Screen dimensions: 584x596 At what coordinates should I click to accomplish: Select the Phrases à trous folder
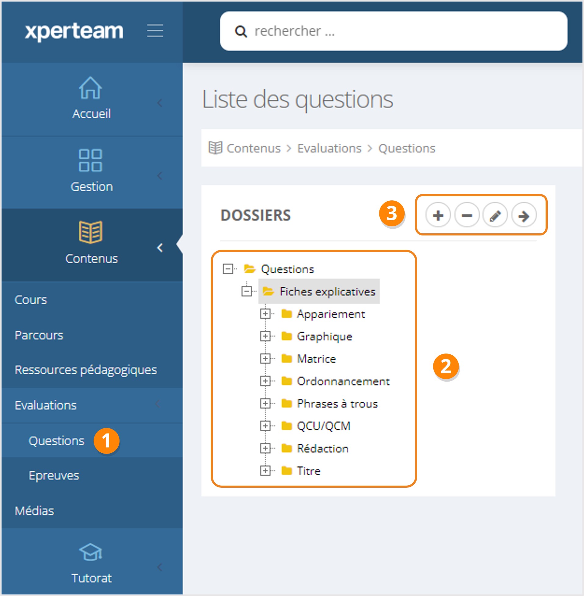point(337,403)
